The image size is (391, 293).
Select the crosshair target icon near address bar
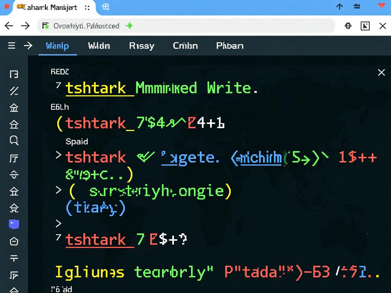[x=348, y=26]
